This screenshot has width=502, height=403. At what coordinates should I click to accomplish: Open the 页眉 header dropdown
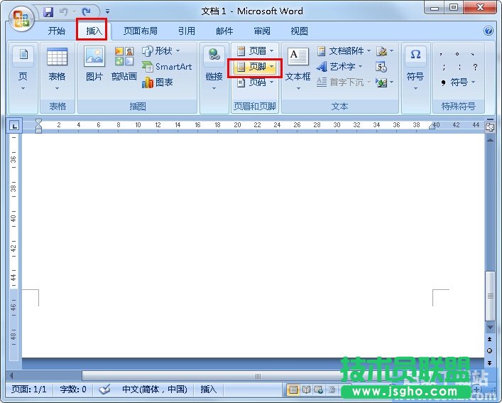pyautogui.click(x=255, y=50)
